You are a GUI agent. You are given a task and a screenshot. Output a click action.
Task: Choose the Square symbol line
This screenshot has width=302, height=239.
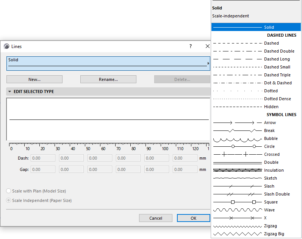point(256,202)
